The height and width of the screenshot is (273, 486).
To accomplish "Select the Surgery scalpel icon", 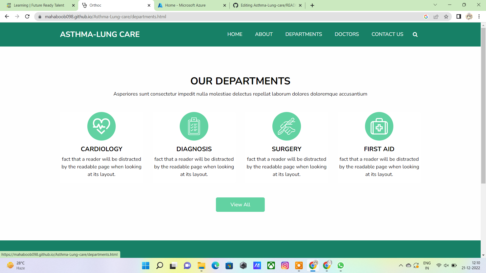I will click(x=286, y=126).
